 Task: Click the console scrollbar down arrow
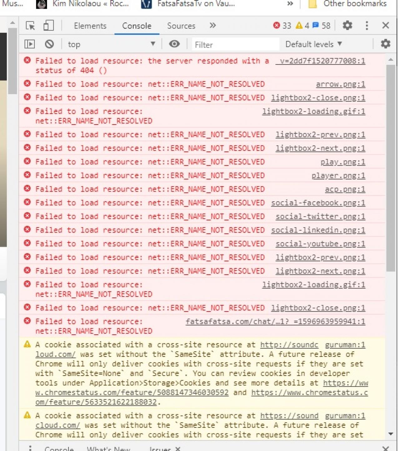tap(391, 434)
